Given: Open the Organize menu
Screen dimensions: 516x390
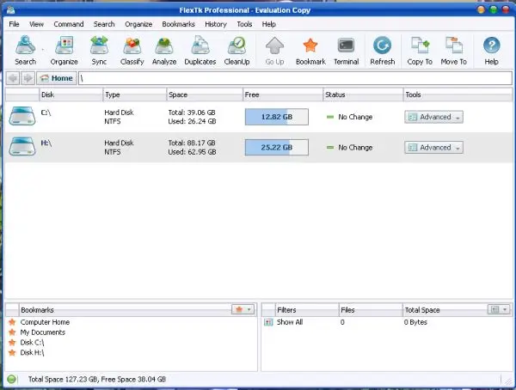Looking at the screenshot, I should (138, 24).
